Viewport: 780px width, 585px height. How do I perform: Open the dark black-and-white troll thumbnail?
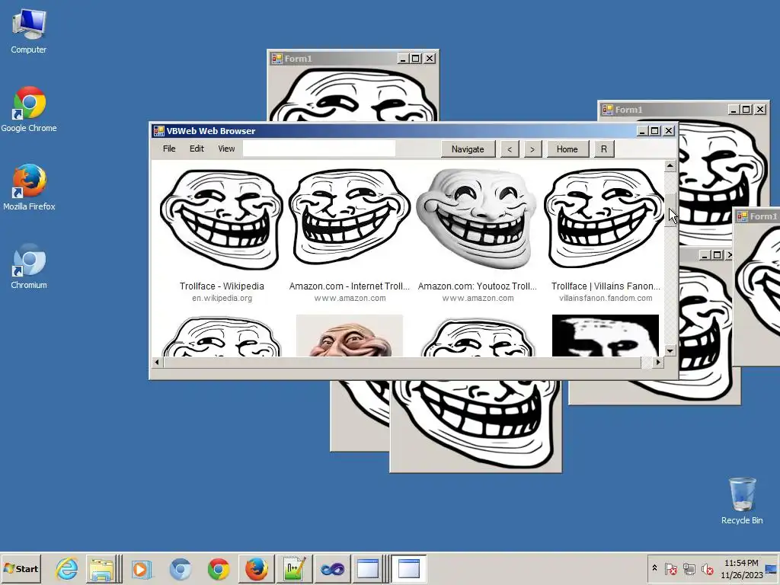click(x=606, y=335)
